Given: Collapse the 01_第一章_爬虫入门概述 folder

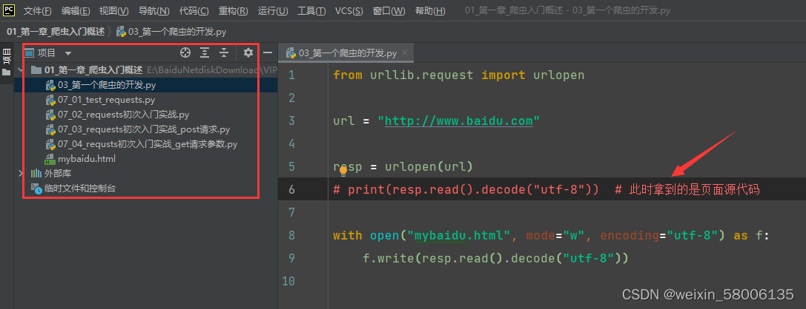Looking at the screenshot, I should 20,70.
